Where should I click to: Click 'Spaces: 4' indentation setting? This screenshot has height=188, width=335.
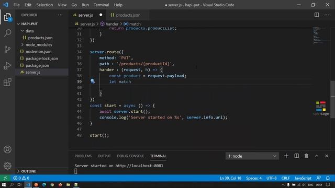pos(253,178)
